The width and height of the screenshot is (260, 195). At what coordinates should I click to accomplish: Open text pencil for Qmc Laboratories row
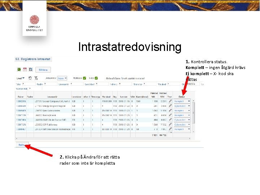(170, 110)
